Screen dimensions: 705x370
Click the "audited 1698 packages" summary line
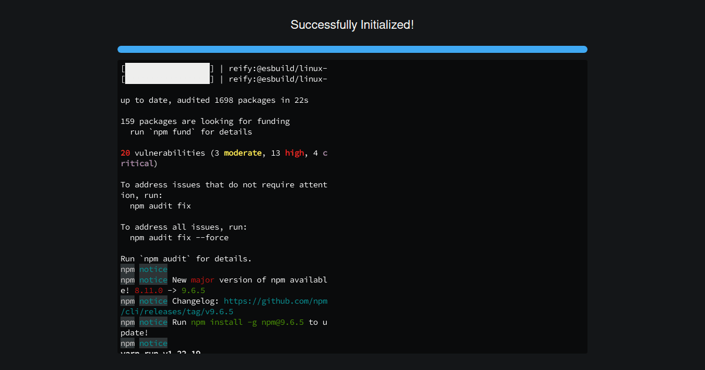point(214,100)
